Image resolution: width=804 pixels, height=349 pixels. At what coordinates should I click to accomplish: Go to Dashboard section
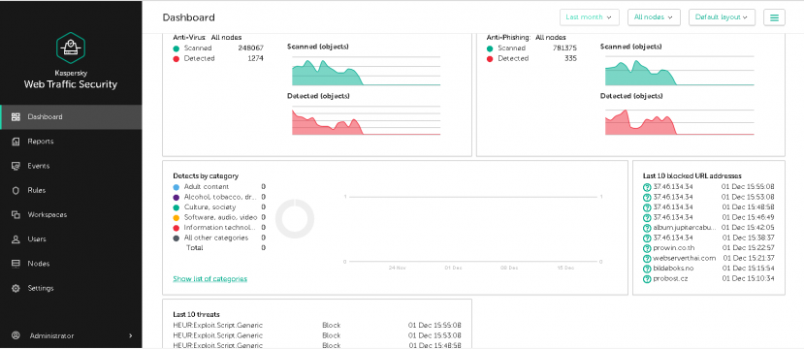[x=71, y=117]
